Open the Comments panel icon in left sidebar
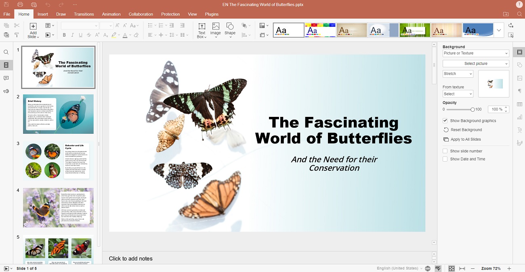Screen dimensions: 525x272 (6, 78)
